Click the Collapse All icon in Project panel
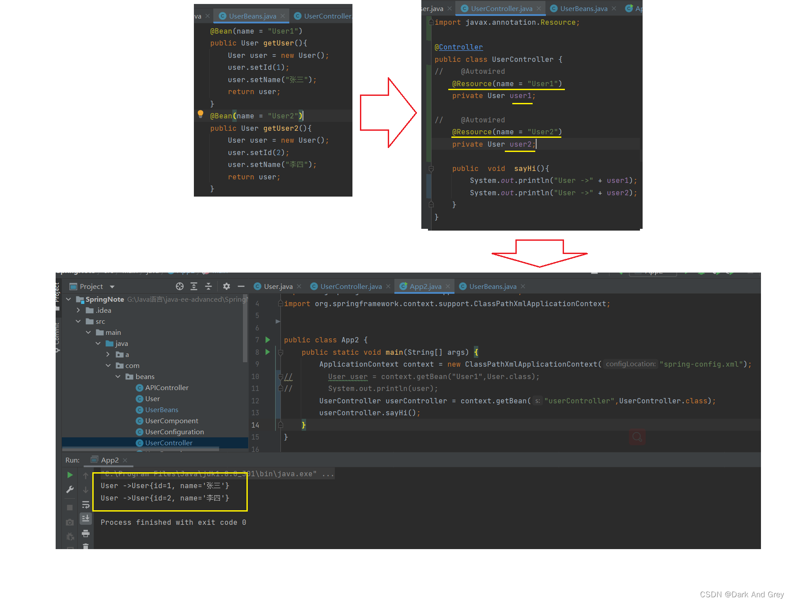791x603 pixels. [208, 286]
